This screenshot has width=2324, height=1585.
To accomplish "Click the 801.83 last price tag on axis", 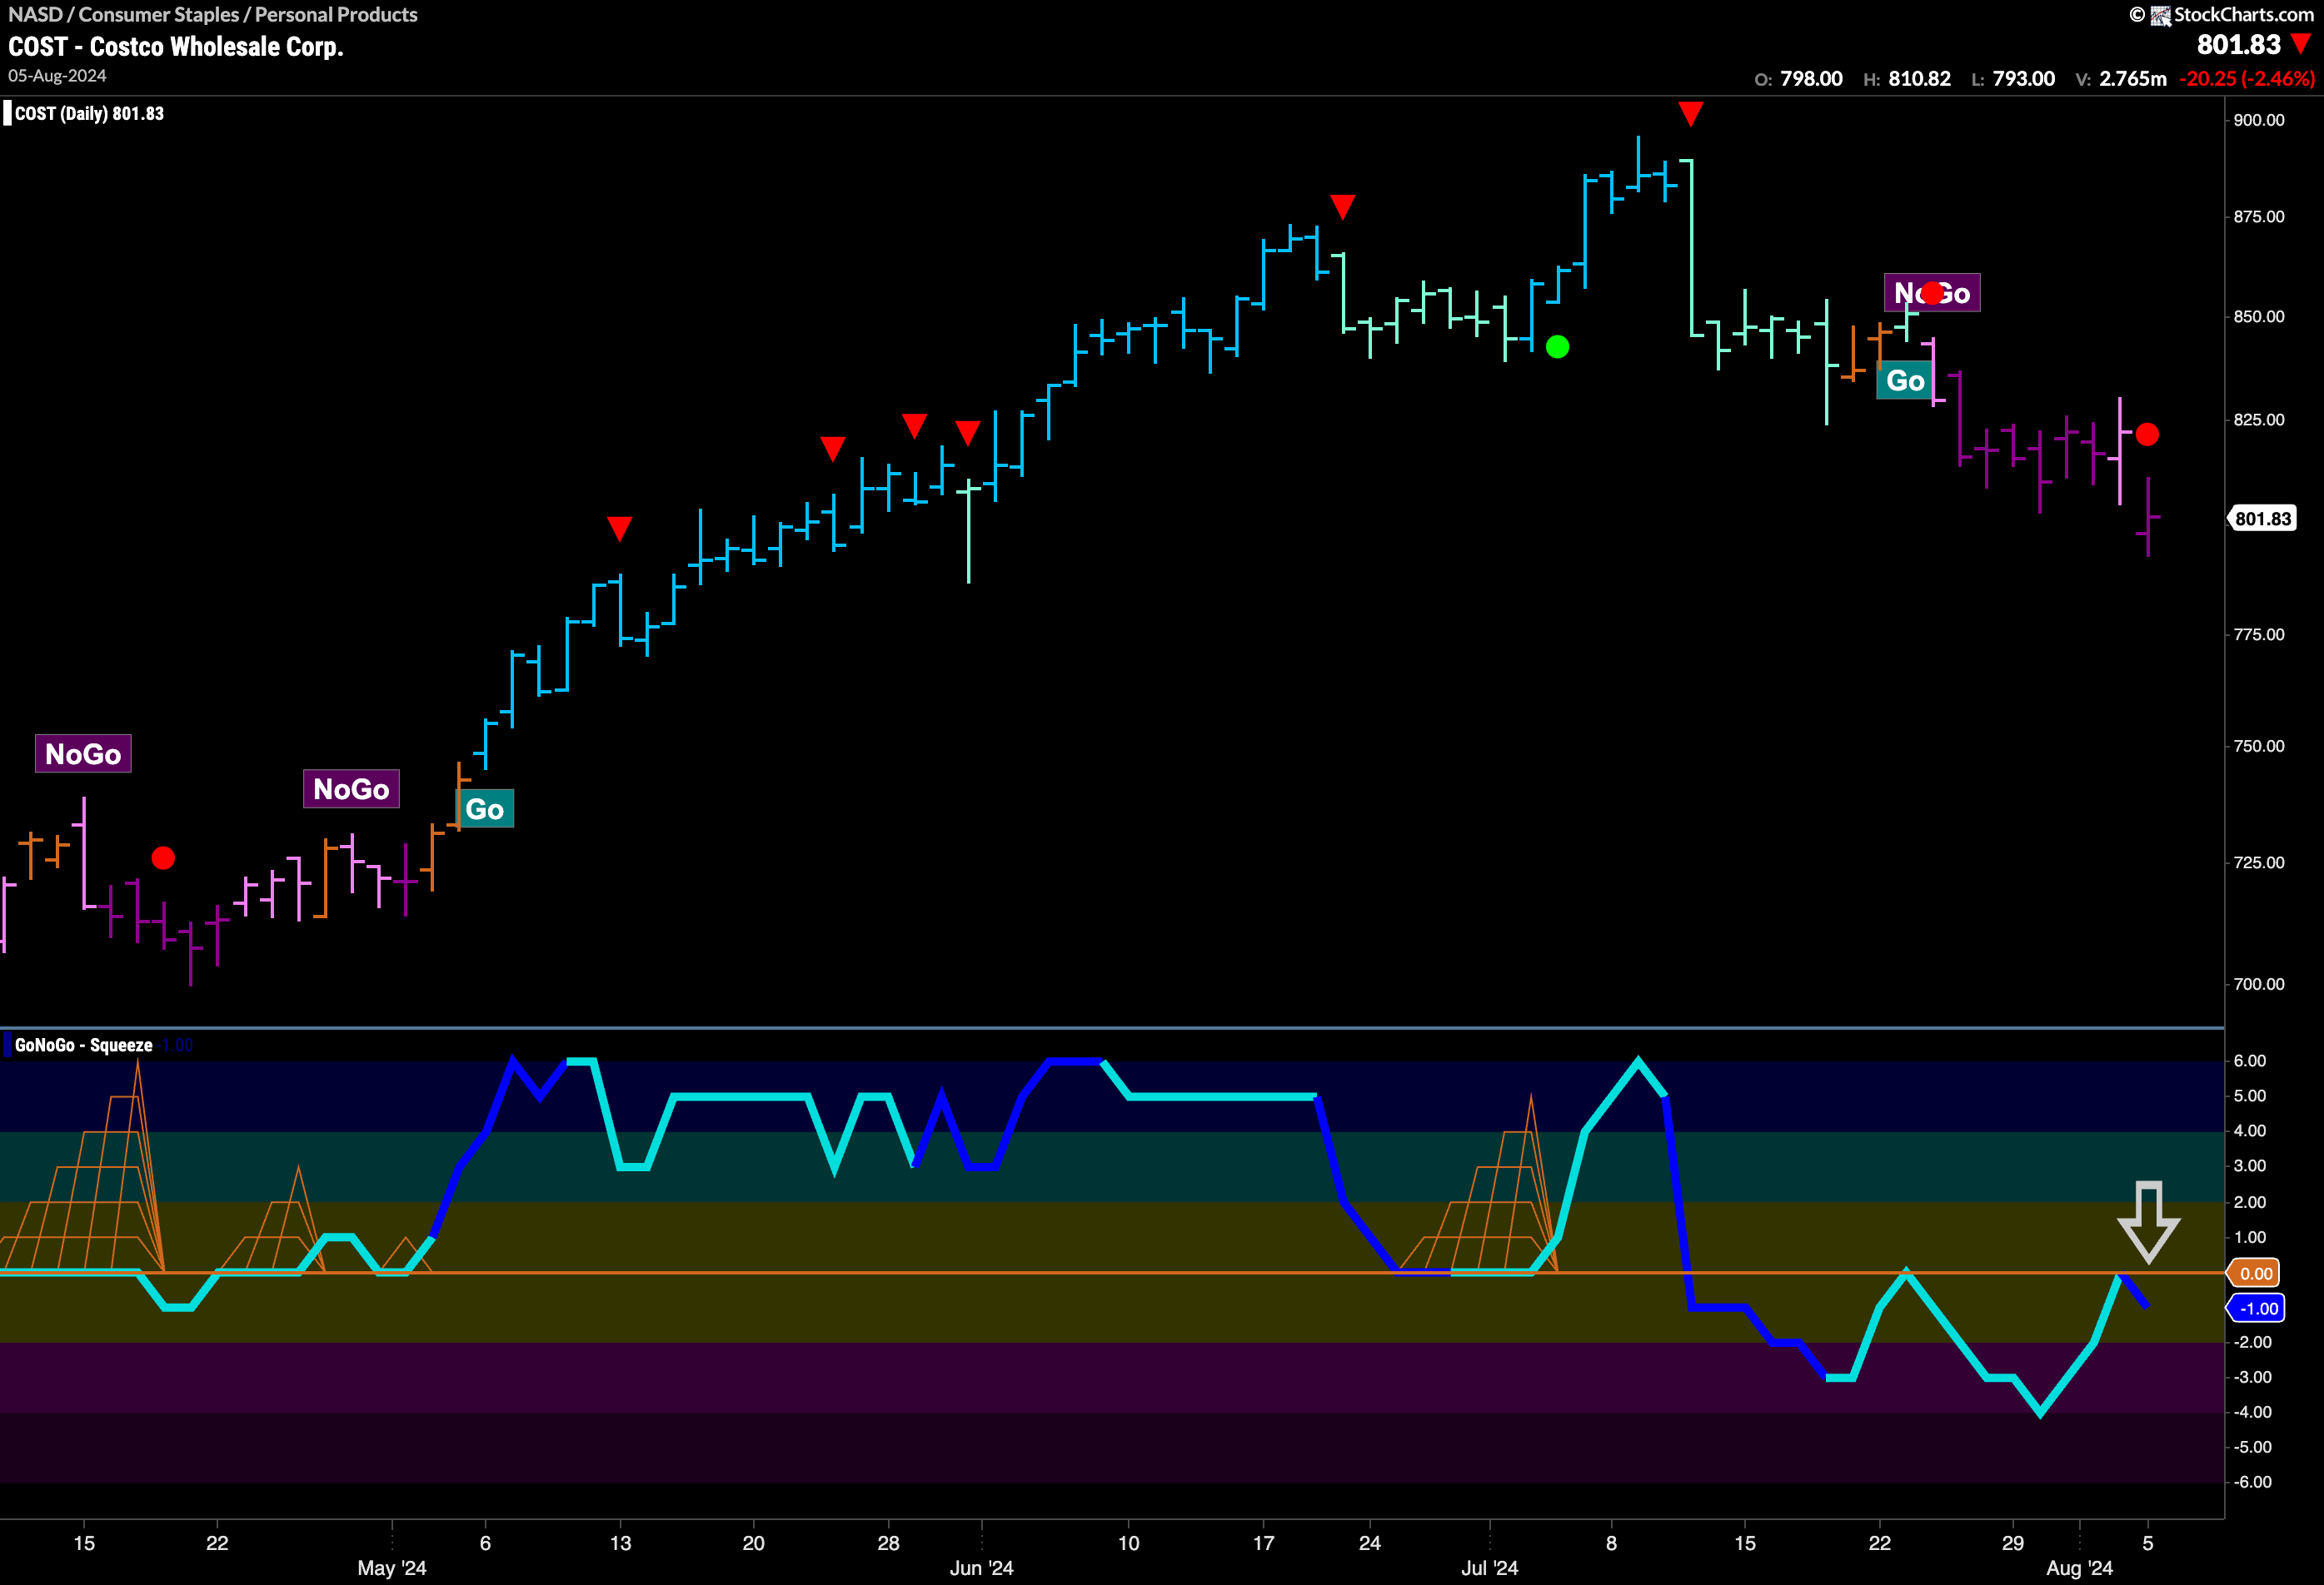I will 2262,519.
